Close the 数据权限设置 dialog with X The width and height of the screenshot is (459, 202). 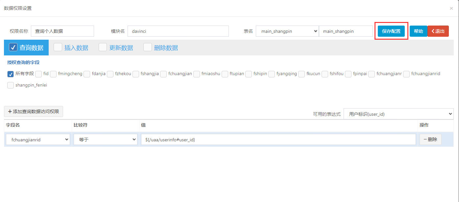pyautogui.click(x=451, y=9)
